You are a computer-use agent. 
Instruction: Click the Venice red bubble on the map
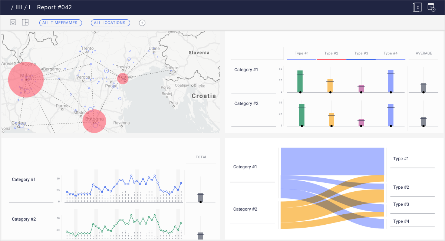pos(123,79)
